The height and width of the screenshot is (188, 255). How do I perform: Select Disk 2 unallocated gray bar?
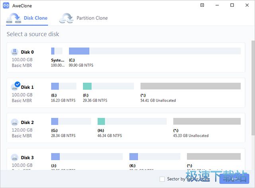(x=207, y=121)
